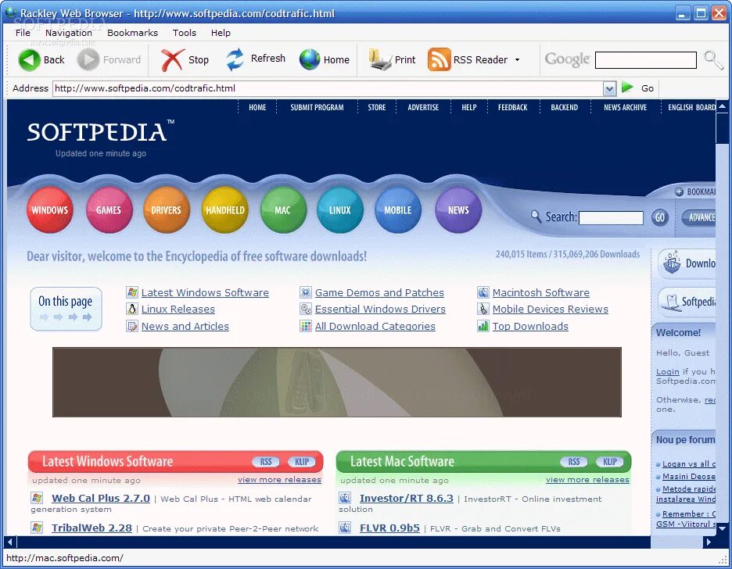Click KLIP button in Latest Windows Software
The image size is (732, 569).
[302, 462]
